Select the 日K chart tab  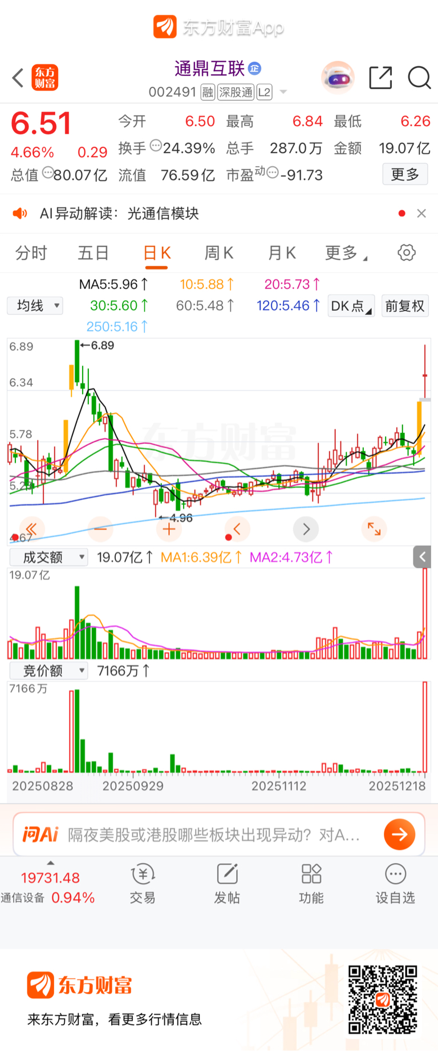(157, 253)
